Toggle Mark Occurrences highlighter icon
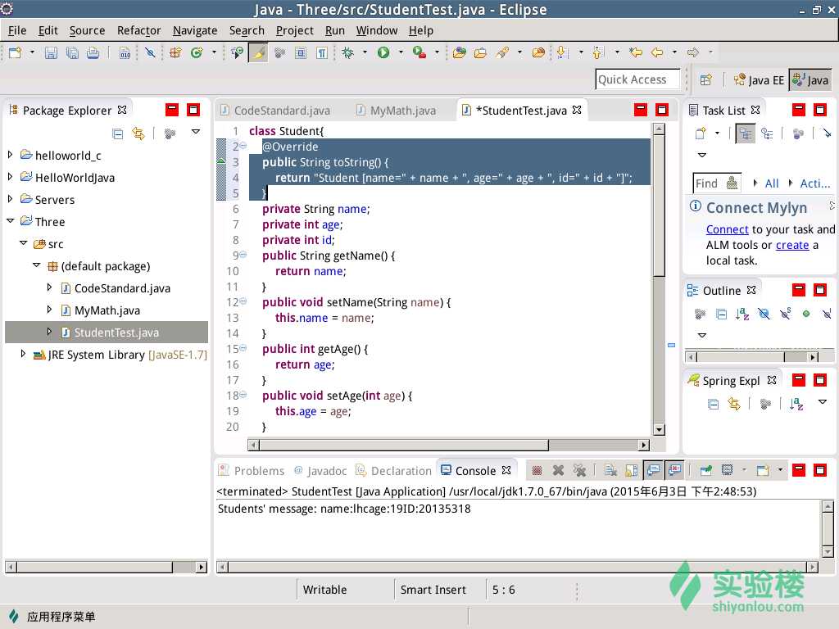Image resolution: width=839 pixels, height=629 pixels. click(x=258, y=52)
